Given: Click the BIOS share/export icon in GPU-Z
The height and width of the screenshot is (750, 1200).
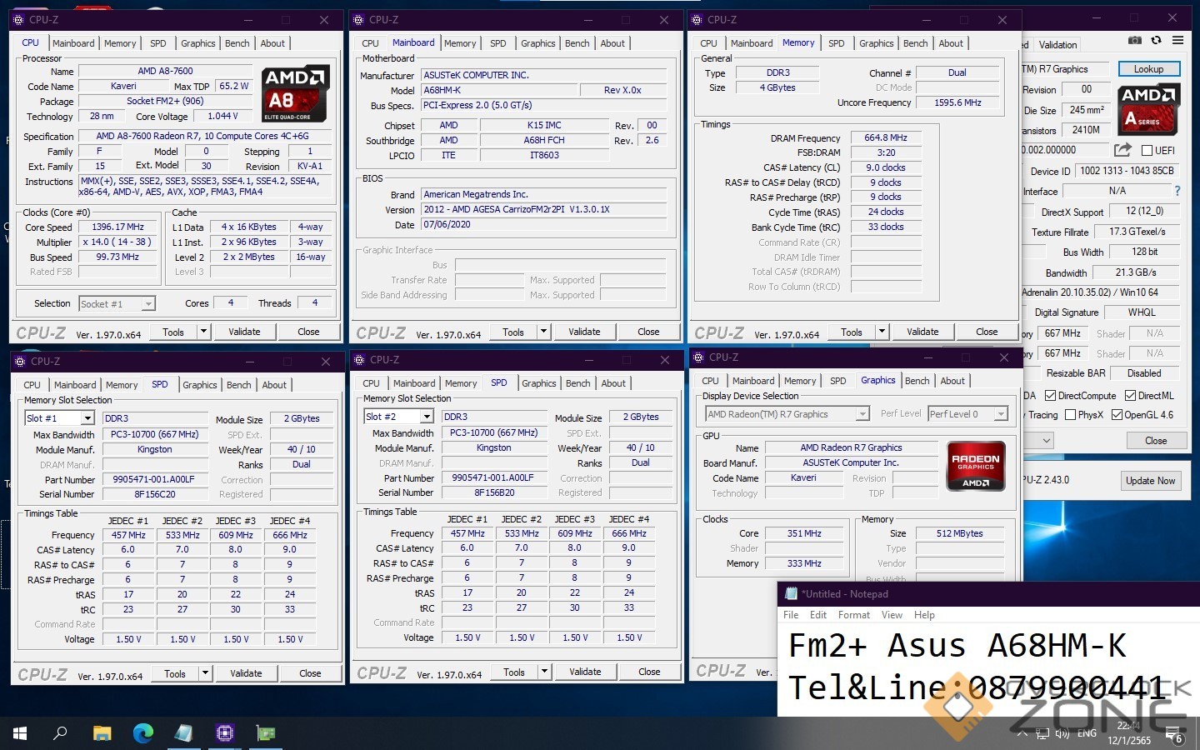Looking at the screenshot, I should pyautogui.click(x=1122, y=150).
